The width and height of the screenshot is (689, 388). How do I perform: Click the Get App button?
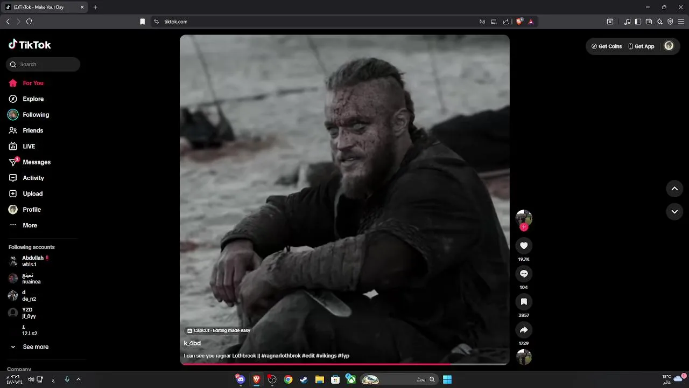[x=641, y=46]
